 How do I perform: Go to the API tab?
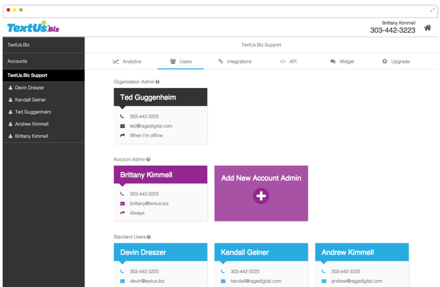coord(288,61)
